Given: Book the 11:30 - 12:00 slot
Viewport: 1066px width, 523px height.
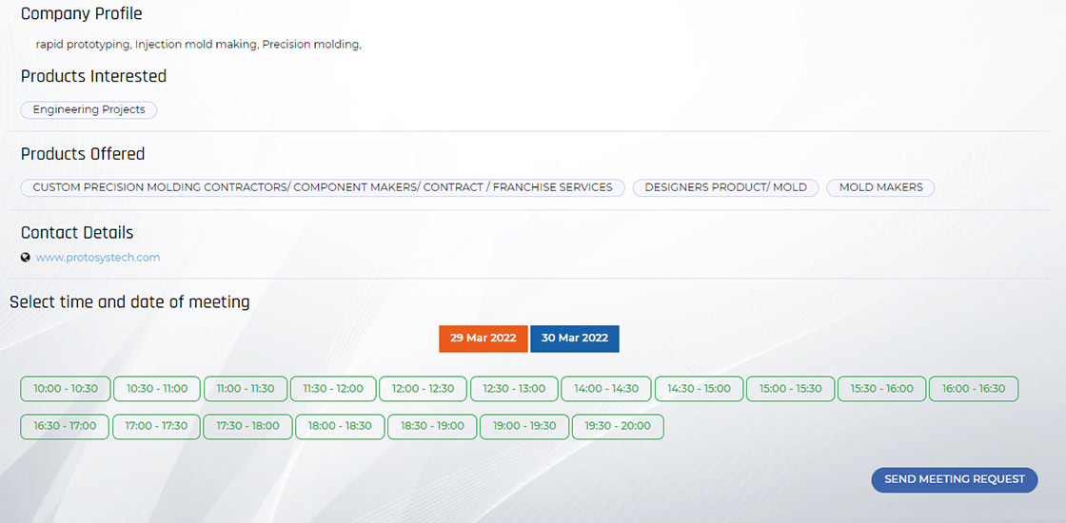Looking at the screenshot, I should click(x=333, y=389).
